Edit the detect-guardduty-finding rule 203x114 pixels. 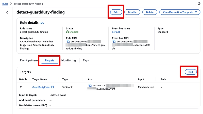[x=116, y=12]
